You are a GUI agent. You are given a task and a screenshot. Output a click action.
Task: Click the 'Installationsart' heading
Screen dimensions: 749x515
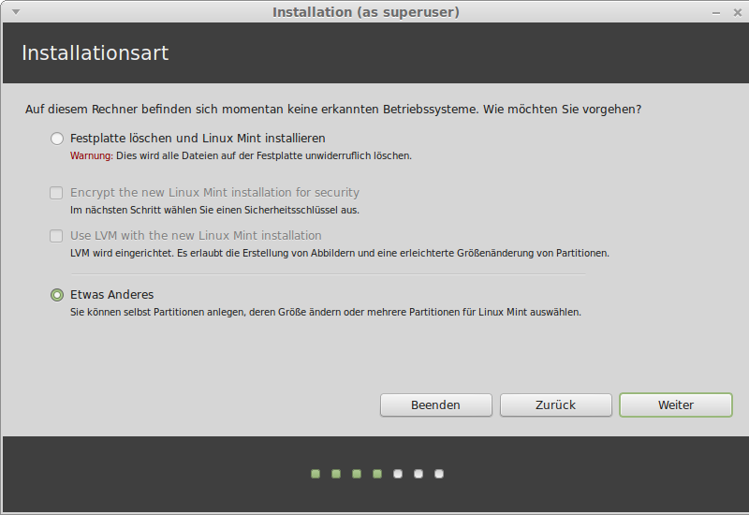pos(95,53)
